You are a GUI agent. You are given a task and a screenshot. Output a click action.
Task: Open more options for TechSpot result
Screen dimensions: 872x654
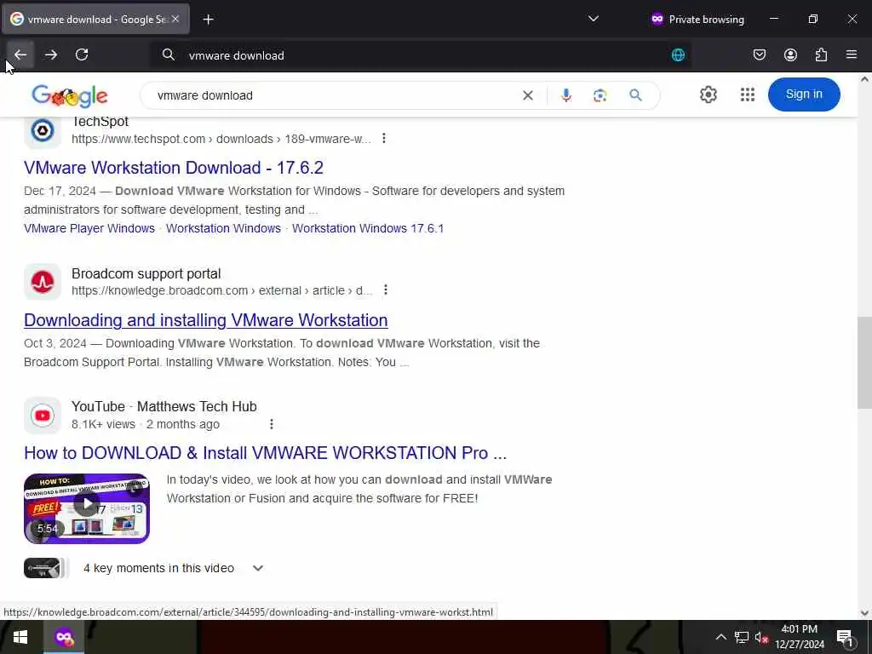coord(384,139)
